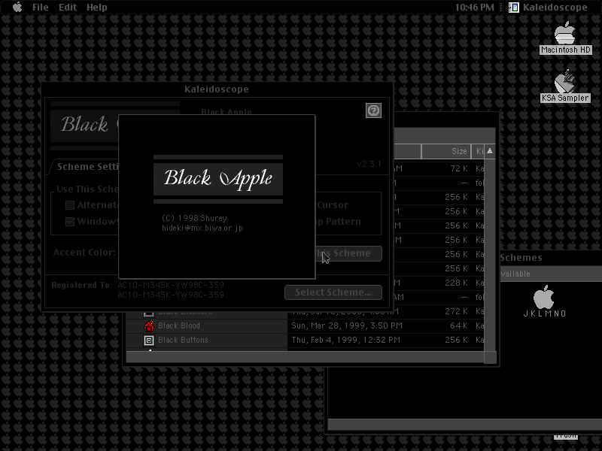
Task: Click the 72 K size value
Action: click(459, 168)
